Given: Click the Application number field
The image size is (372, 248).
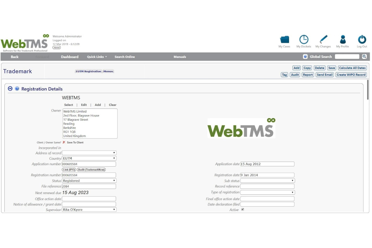Looking at the screenshot, I should (x=89, y=164).
